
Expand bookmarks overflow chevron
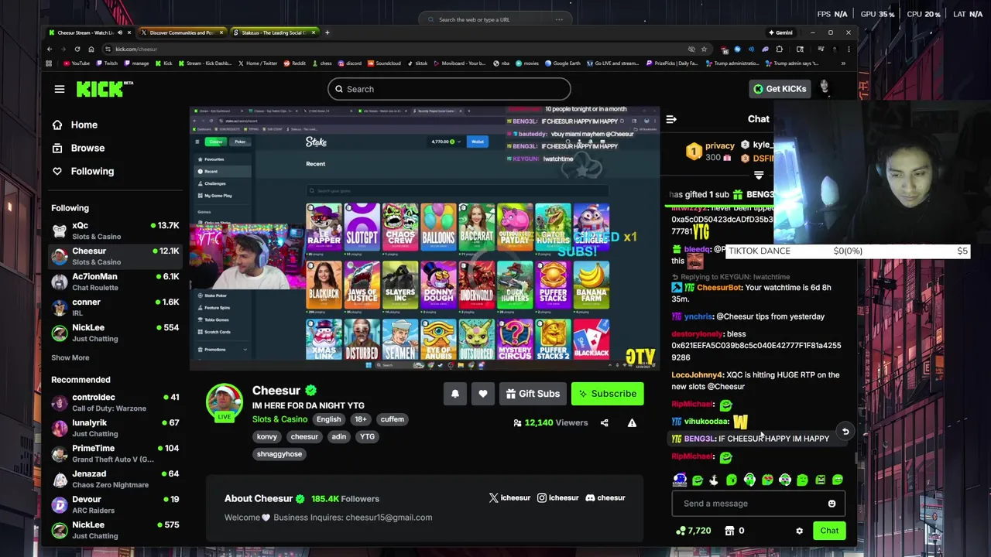pos(844,63)
